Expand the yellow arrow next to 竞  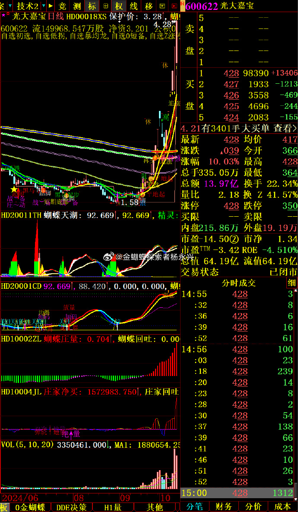(51, 6)
